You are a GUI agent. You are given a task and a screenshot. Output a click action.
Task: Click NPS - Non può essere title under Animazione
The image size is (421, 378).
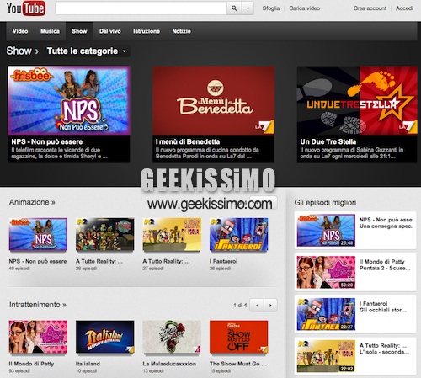[38, 261]
